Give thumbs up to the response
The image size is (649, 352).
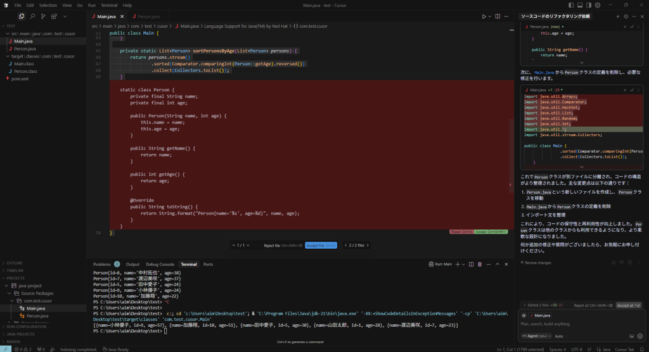click(x=614, y=263)
